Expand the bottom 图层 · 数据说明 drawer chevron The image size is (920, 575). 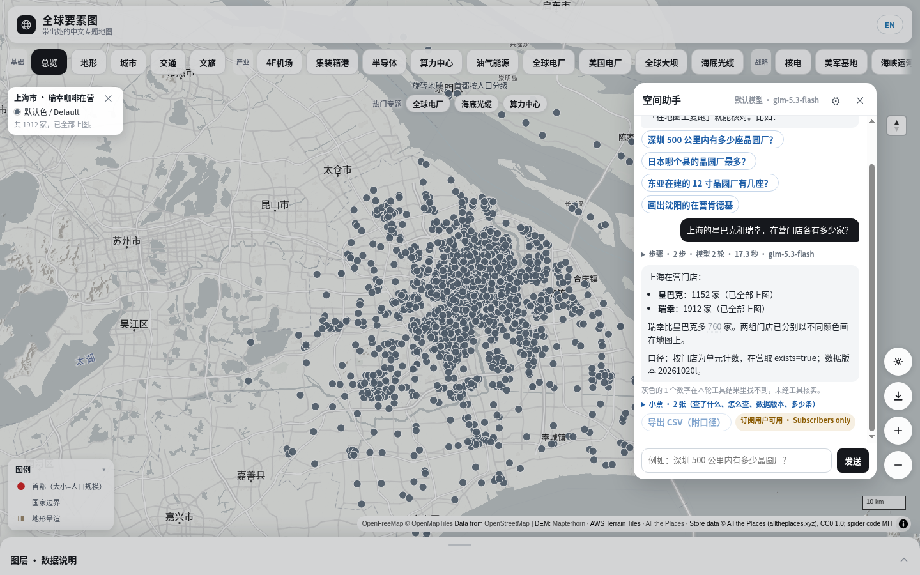pos(904,560)
